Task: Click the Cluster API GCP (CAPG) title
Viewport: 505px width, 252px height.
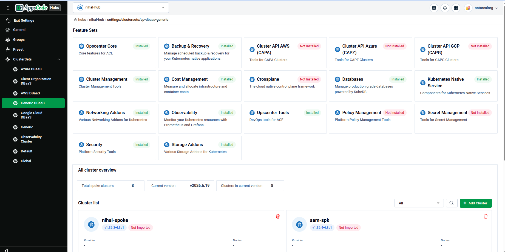Action: (x=444, y=49)
